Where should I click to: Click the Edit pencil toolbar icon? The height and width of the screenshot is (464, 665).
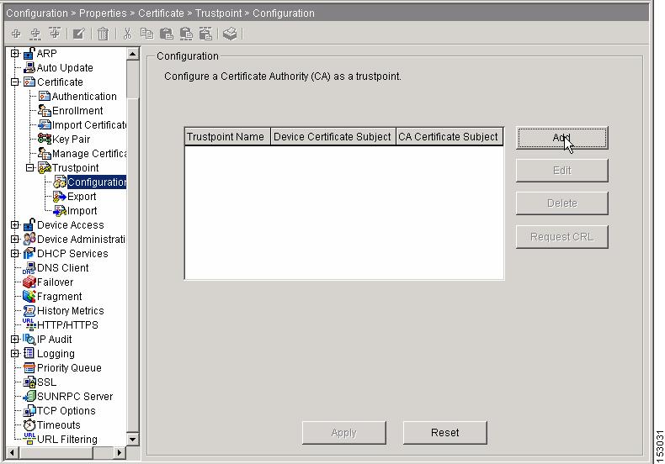(x=79, y=34)
